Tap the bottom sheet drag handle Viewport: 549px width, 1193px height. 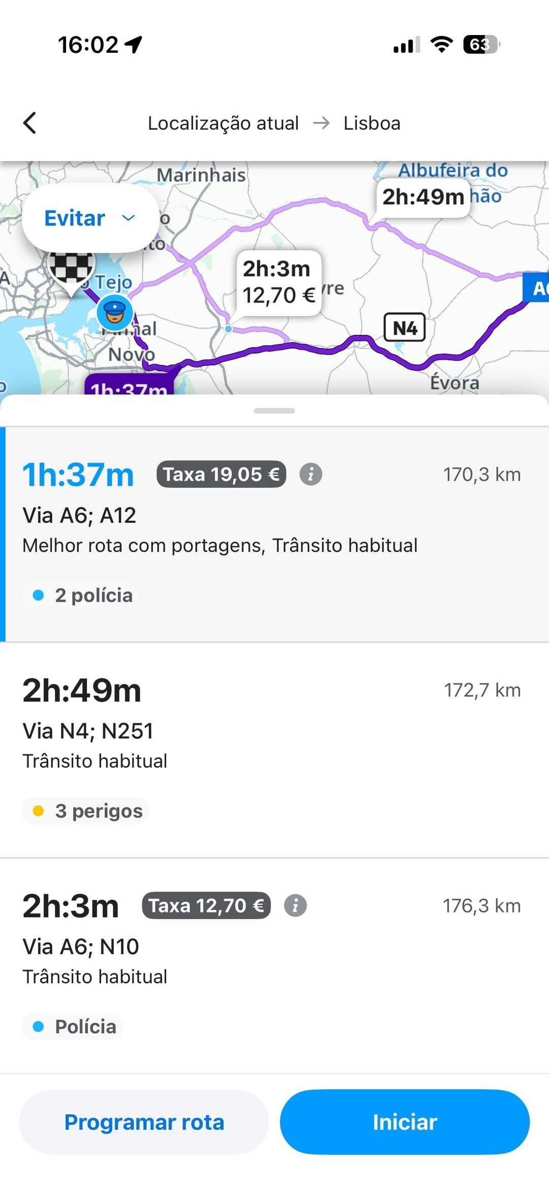tap(274, 411)
